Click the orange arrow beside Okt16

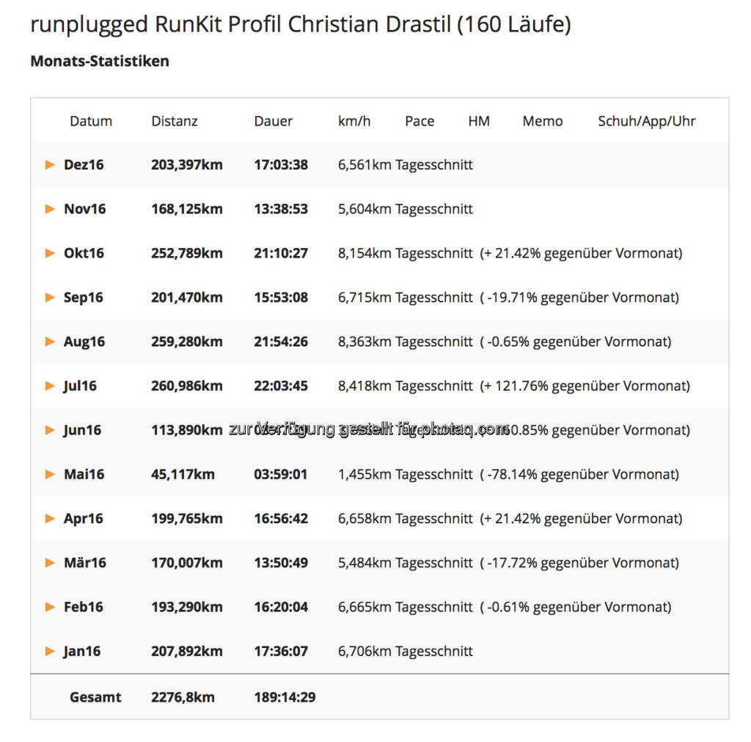[x=50, y=253]
